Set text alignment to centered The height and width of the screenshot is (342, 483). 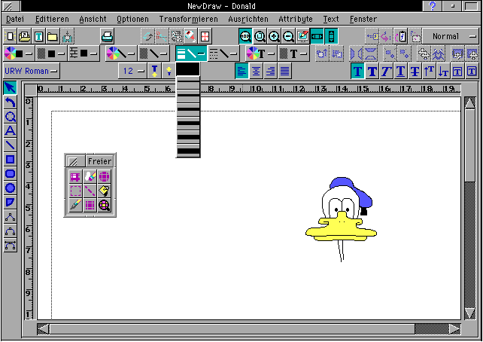(256, 72)
